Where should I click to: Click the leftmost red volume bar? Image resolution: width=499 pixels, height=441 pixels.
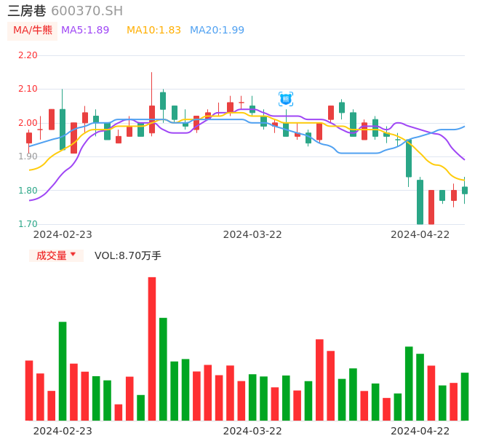[29, 390]
